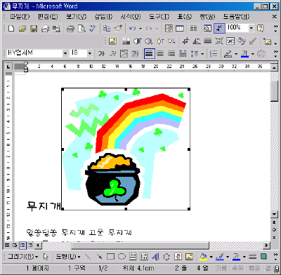Screen dimensions: 281x275
Task: Click the Insert Table icon
Action: [x=180, y=29]
